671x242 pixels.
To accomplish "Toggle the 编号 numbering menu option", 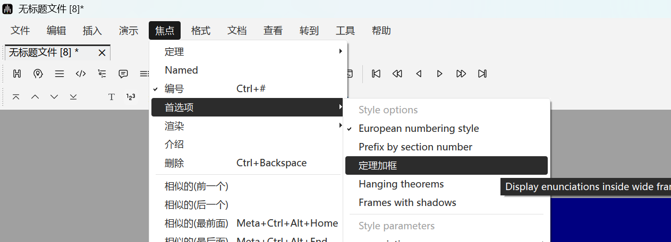I will [174, 89].
